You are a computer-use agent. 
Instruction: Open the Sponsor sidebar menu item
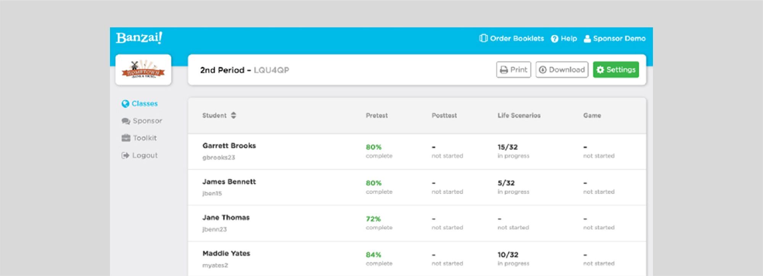pyautogui.click(x=142, y=121)
